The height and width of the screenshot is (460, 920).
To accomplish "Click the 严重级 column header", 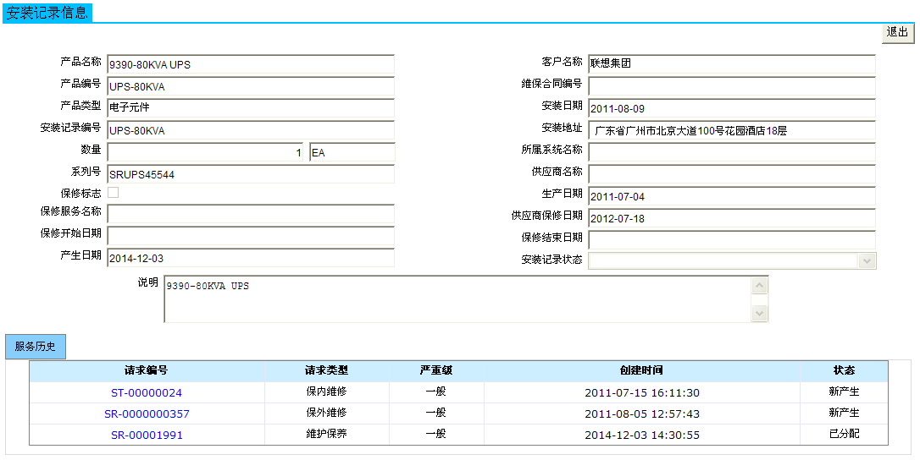I will (436, 371).
